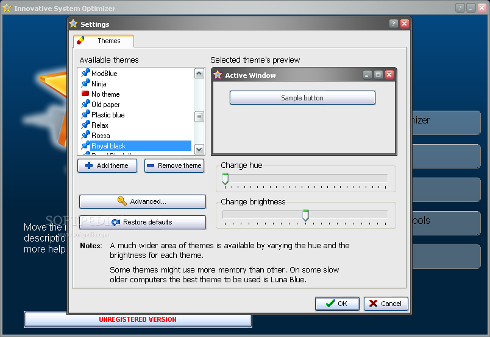The image size is (490, 337).
Task: Click the Cancel button
Action: (x=386, y=304)
